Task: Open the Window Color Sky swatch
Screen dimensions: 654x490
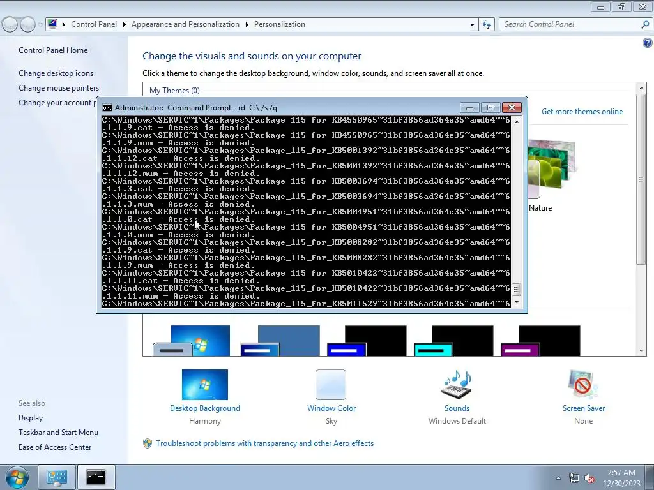Action: click(x=331, y=385)
